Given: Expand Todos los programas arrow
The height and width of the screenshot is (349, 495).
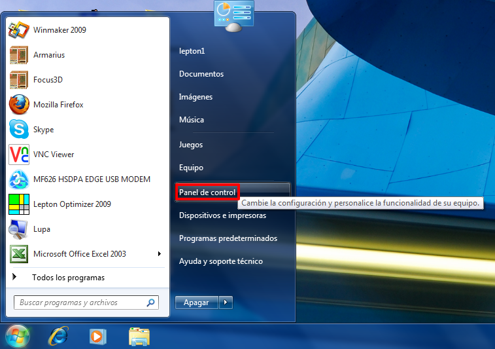Looking at the screenshot, I should (x=14, y=277).
